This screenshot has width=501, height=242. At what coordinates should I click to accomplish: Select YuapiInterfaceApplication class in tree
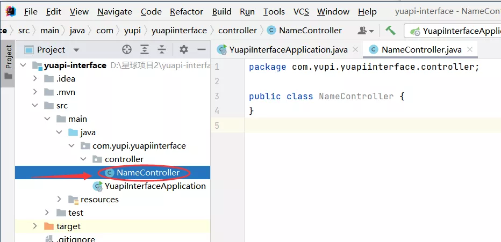click(112, 186)
